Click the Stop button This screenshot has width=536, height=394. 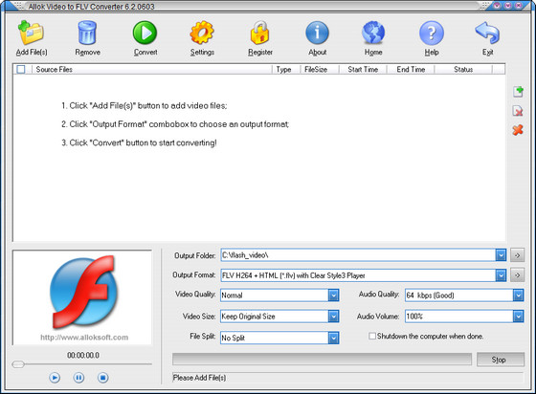501,360
